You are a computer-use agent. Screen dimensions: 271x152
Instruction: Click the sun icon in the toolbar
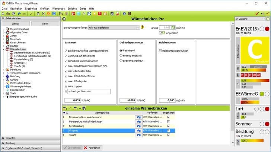pyautogui.click(x=95, y=13)
